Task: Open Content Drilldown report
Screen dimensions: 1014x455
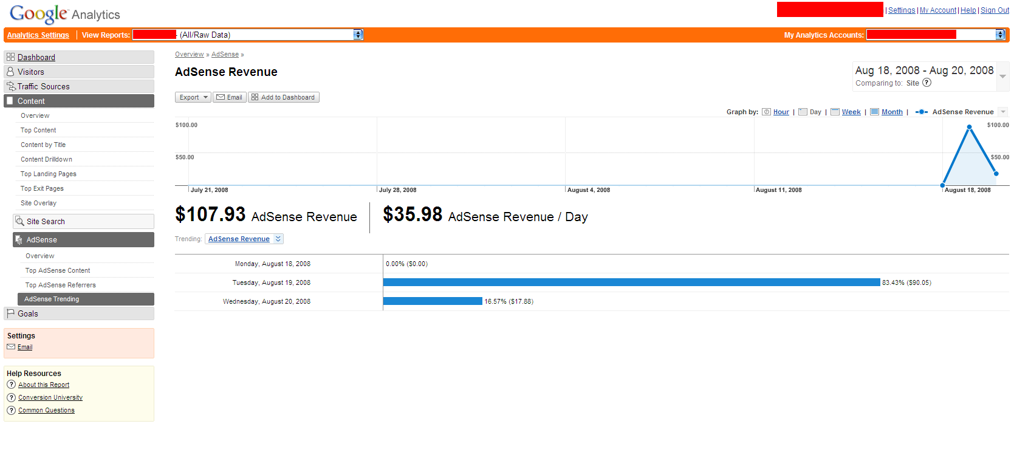Action: 46,159
